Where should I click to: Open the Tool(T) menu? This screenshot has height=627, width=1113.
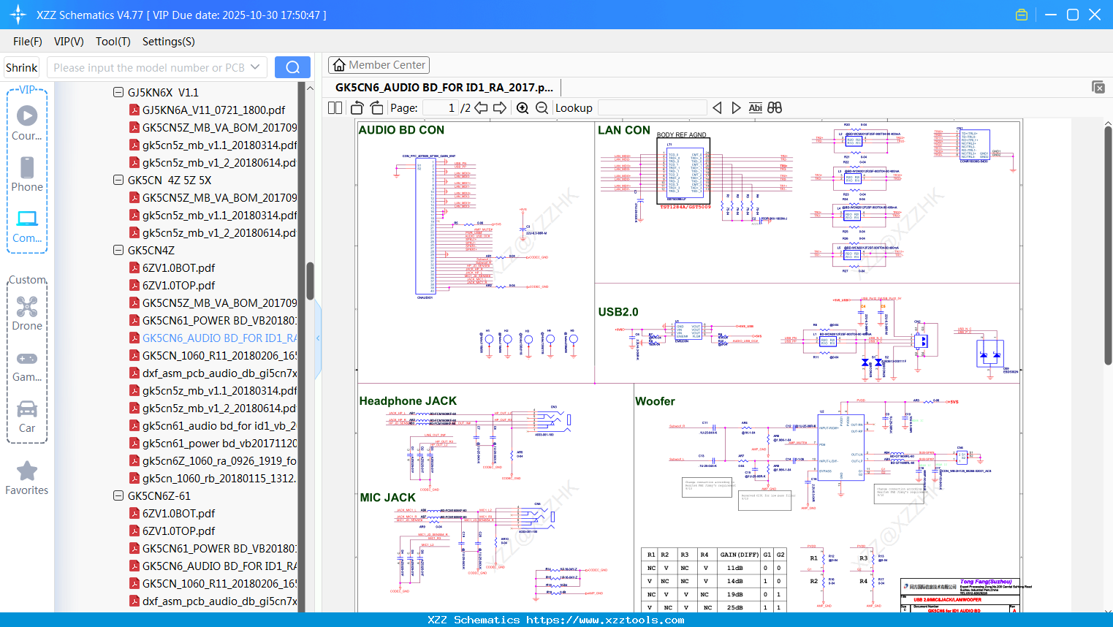pyautogui.click(x=113, y=42)
